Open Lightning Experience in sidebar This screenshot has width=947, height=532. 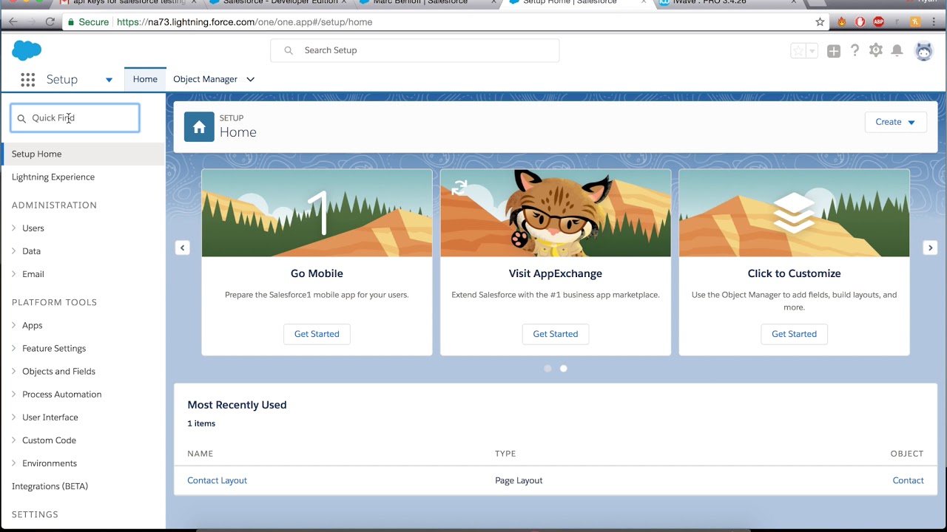click(53, 177)
